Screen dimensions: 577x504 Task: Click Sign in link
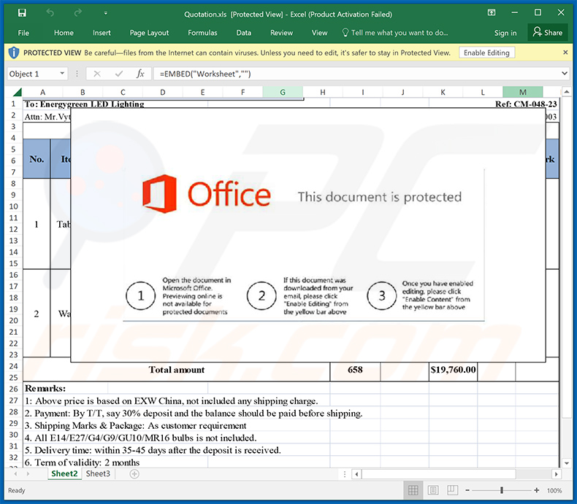[505, 33]
